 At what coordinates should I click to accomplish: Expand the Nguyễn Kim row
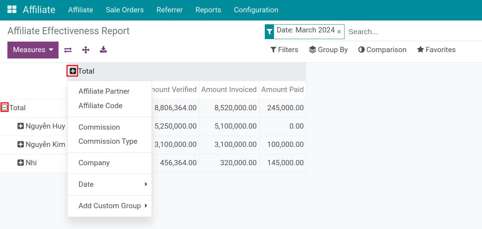(21, 144)
